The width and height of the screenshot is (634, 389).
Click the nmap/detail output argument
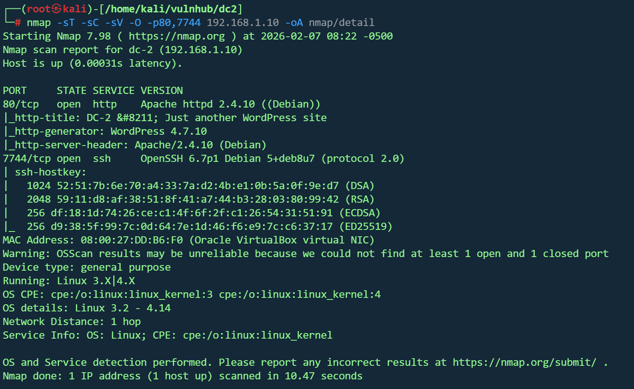pyautogui.click(x=342, y=23)
